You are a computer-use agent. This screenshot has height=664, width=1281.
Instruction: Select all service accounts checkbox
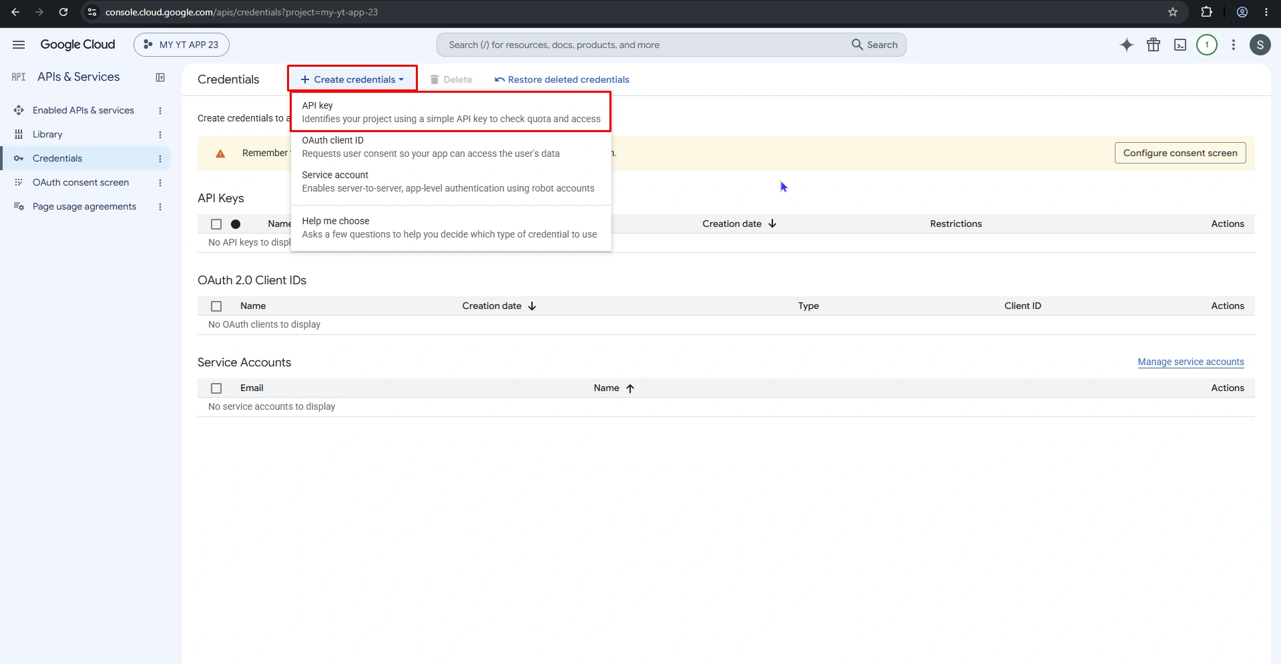pyautogui.click(x=216, y=388)
